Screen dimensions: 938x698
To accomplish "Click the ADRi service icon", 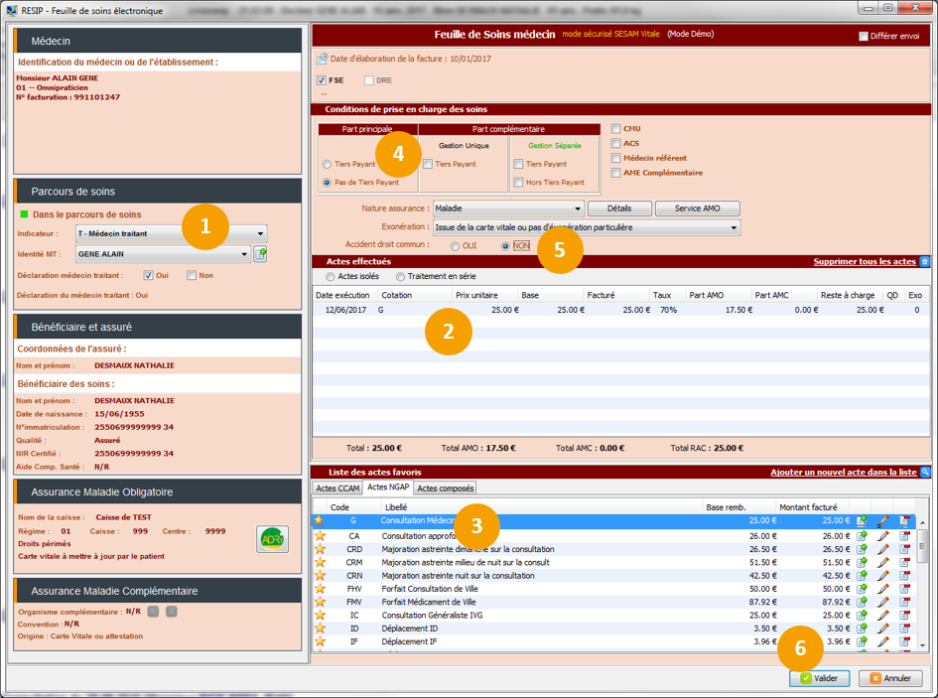I will tap(272, 539).
